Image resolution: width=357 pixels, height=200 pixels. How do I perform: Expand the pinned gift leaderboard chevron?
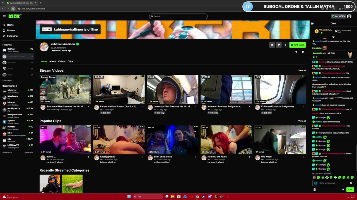(333, 37)
